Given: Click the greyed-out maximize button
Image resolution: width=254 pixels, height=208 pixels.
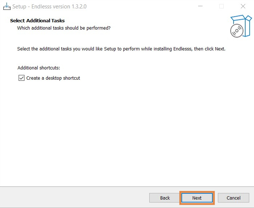Looking at the screenshot, I should [x=222, y=7].
